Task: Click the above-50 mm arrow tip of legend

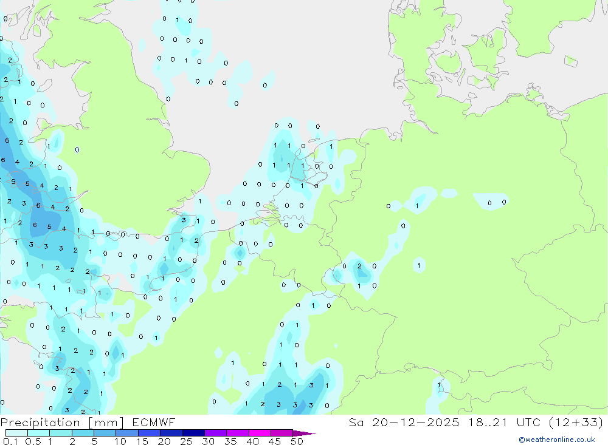Action: click(x=305, y=433)
